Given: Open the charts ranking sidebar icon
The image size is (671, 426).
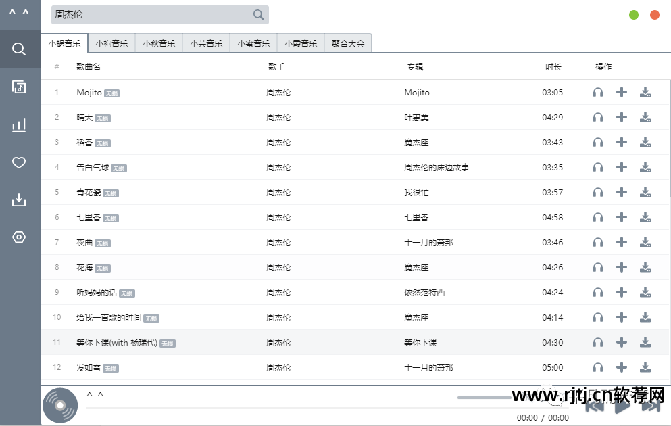Looking at the screenshot, I should 19,124.
